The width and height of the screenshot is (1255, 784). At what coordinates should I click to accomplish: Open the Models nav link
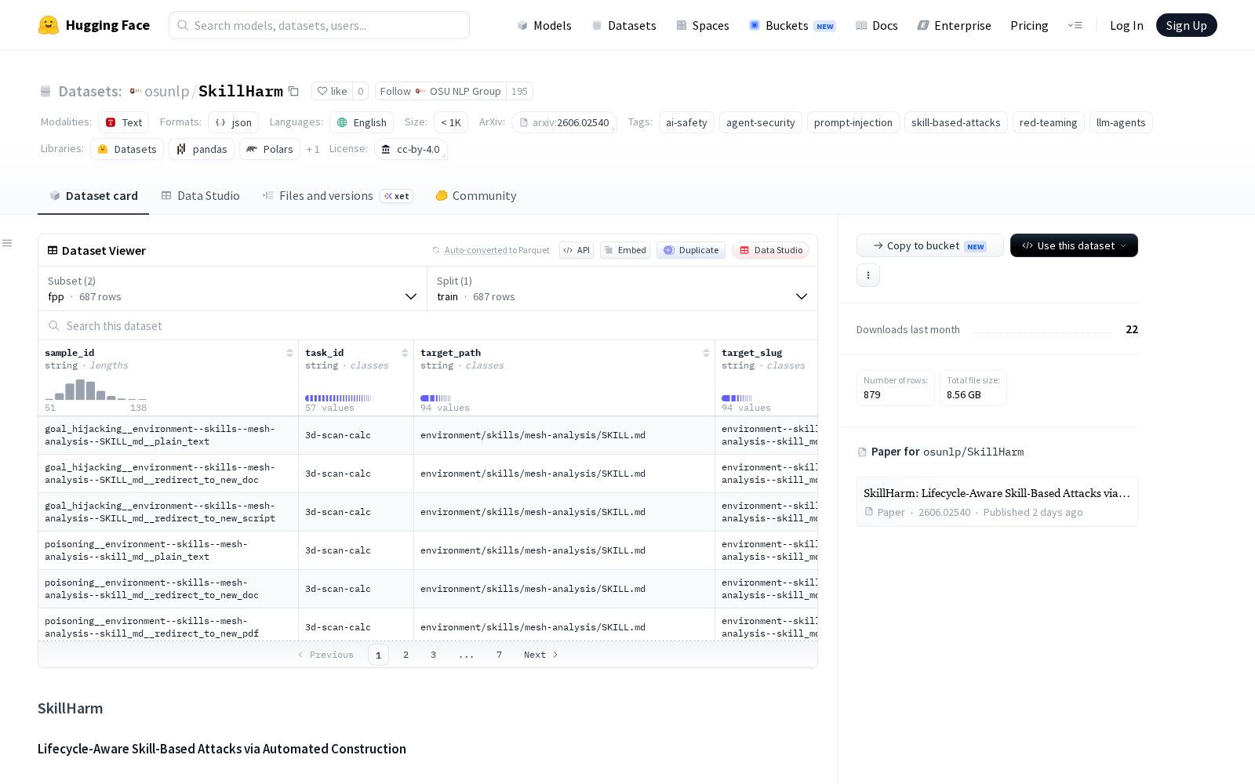[x=544, y=25]
